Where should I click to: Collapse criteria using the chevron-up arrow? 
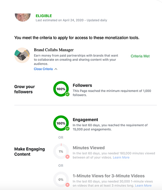(x=56, y=69)
